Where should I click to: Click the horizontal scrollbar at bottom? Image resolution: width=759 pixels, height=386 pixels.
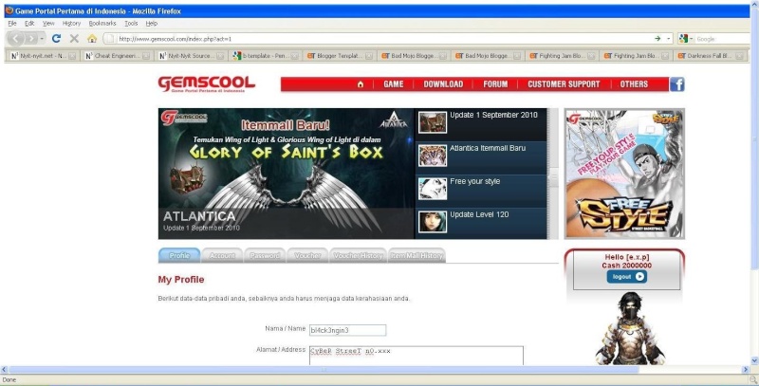point(324,370)
